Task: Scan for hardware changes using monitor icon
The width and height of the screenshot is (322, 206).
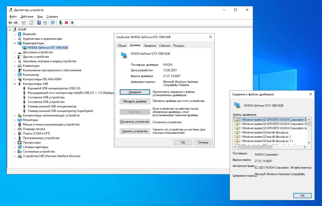Action: [53, 23]
